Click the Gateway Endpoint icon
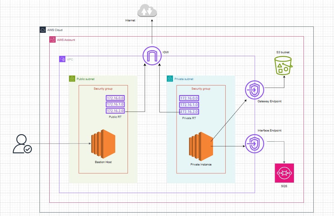Viewport: 334px width, 216px height. point(254,90)
